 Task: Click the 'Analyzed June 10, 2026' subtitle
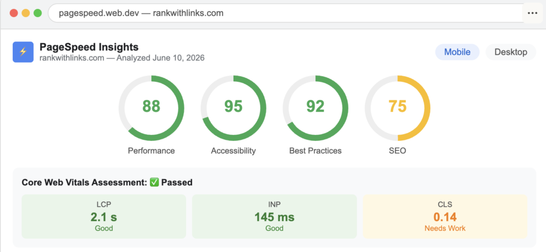point(160,58)
